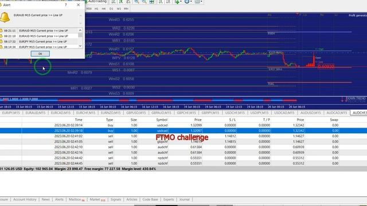The width and height of the screenshot is (367, 206).
Task: Select the usdcad buy trade at 02:39:14
Action: point(183,125)
